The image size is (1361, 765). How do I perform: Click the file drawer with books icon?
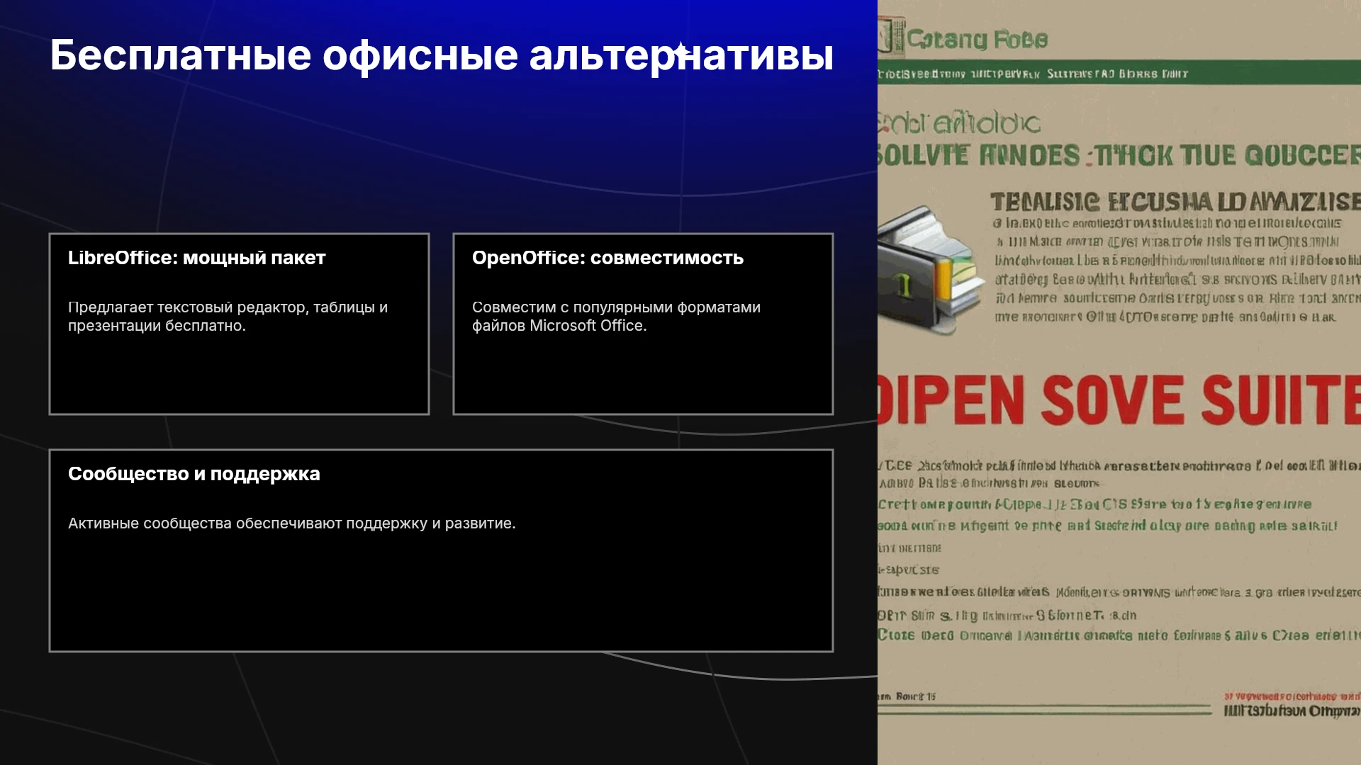click(929, 269)
